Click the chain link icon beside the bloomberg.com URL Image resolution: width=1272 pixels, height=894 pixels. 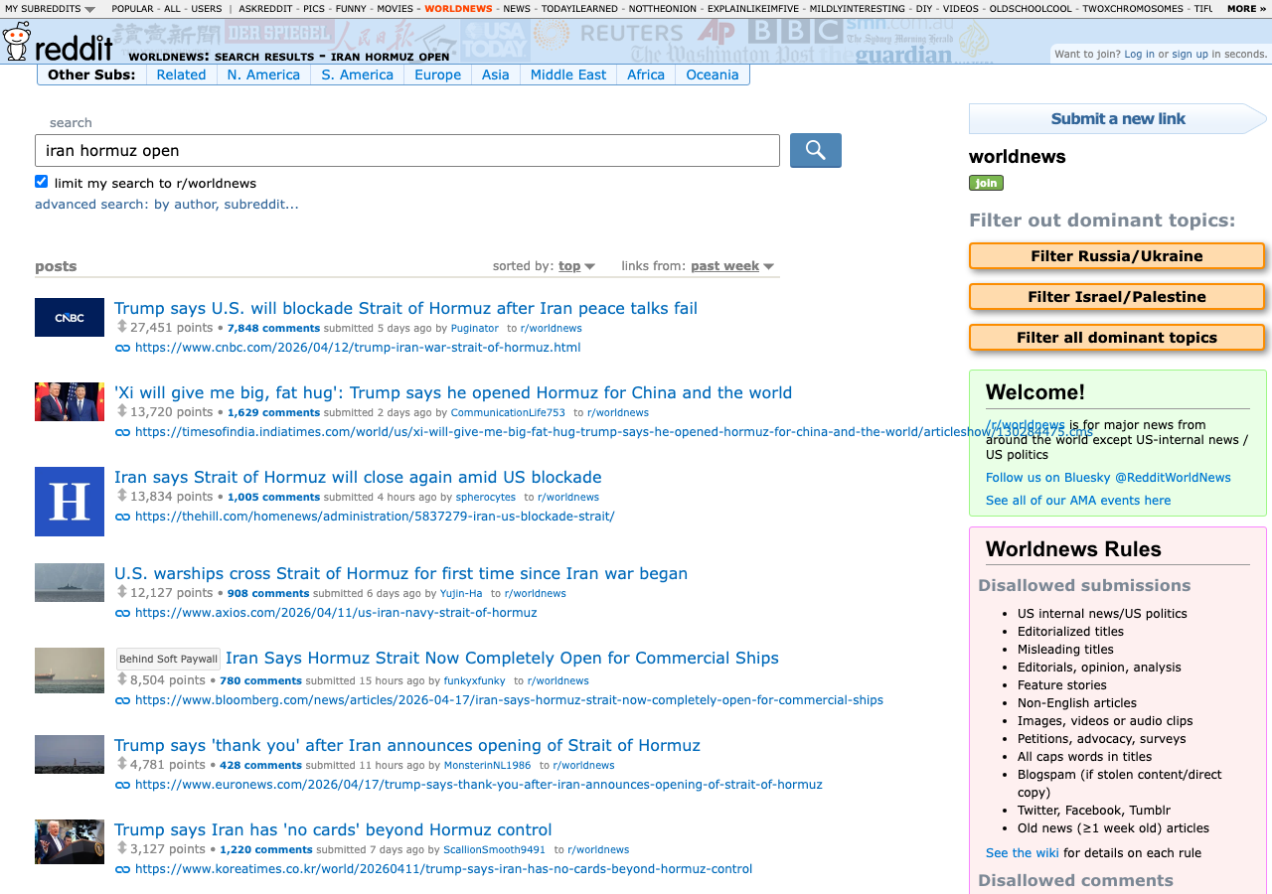(122, 700)
